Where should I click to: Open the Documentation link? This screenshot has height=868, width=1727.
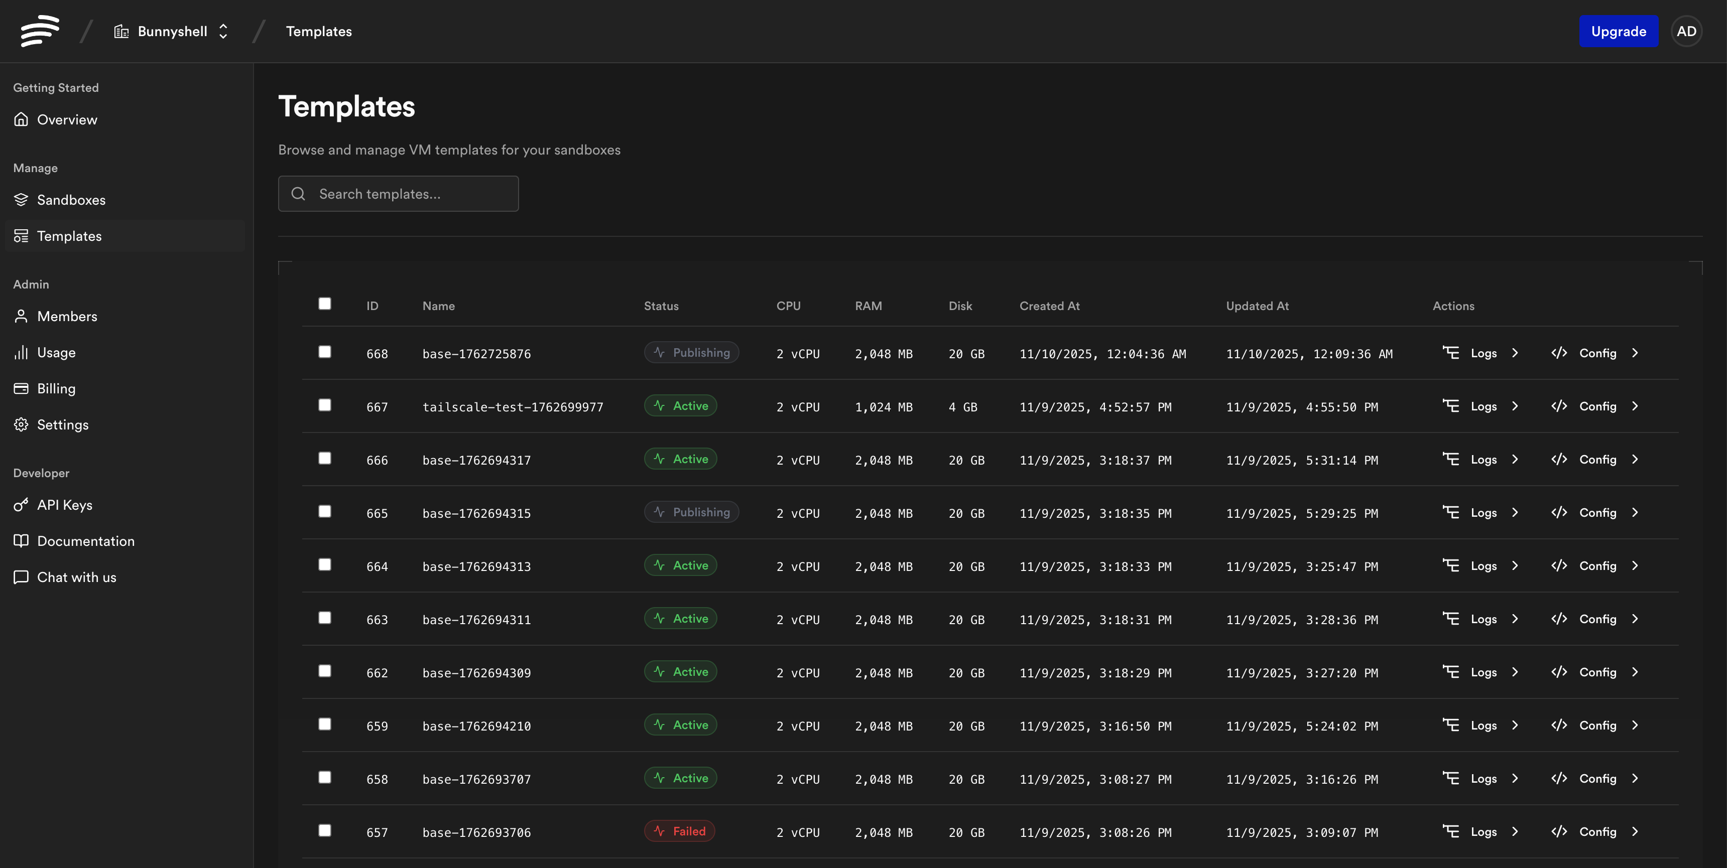pos(86,541)
